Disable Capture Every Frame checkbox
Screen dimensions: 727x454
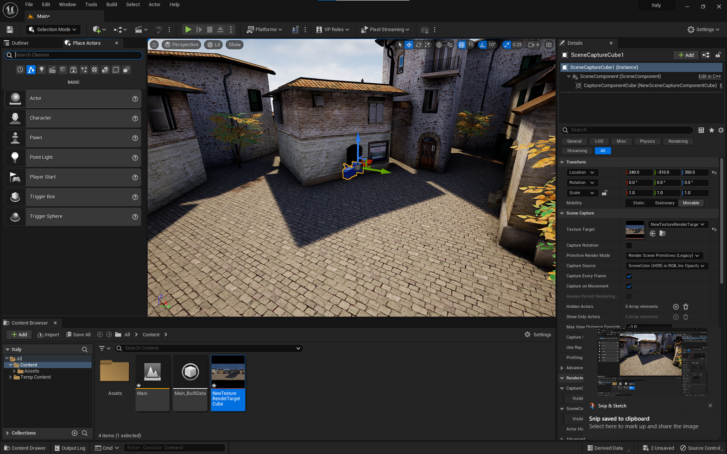click(629, 276)
